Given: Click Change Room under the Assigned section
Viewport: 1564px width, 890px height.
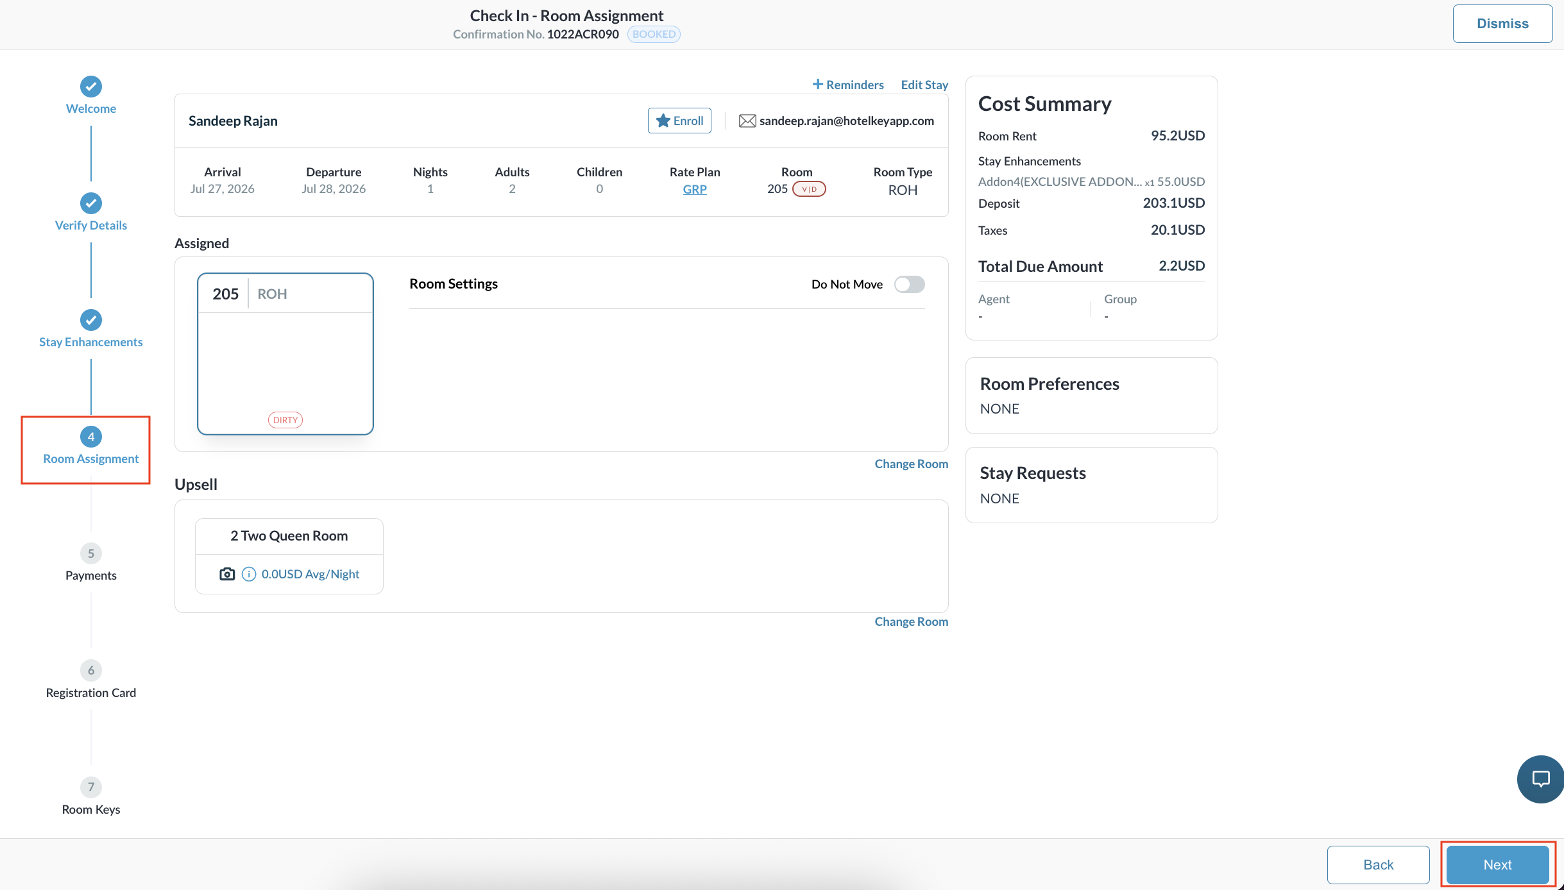Looking at the screenshot, I should point(912,464).
